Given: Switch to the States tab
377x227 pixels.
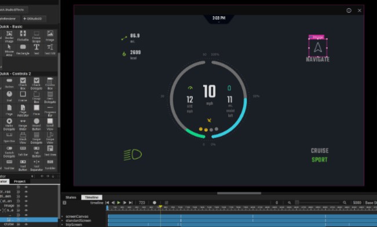Looking at the screenshot, I should (x=71, y=198).
